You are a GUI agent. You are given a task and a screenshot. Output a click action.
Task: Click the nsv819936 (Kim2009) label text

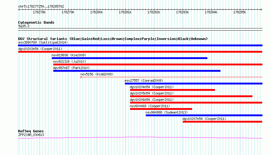coord(69,55)
